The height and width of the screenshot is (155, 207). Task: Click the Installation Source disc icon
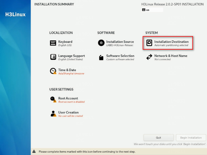pyautogui.click(x=101, y=43)
